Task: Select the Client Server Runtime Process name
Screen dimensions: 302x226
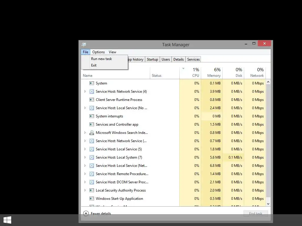Action: pos(119,100)
